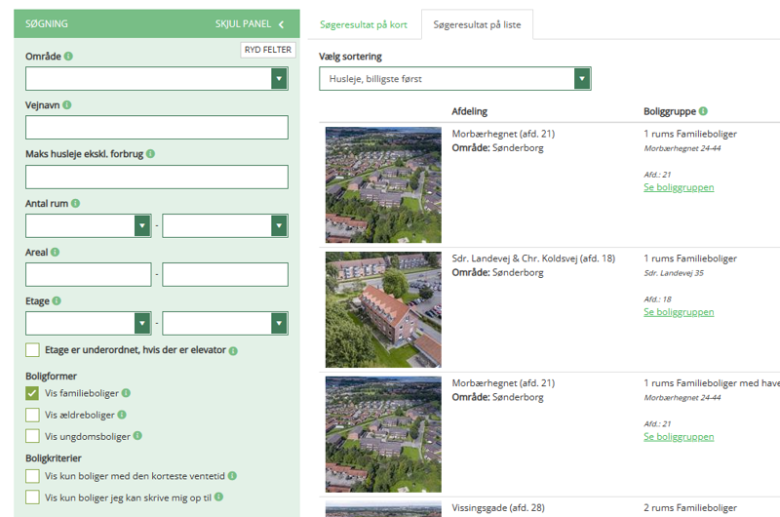780x517 pixels.
Task: Click the Vejnavn text input field
Action: pos(157,128)
